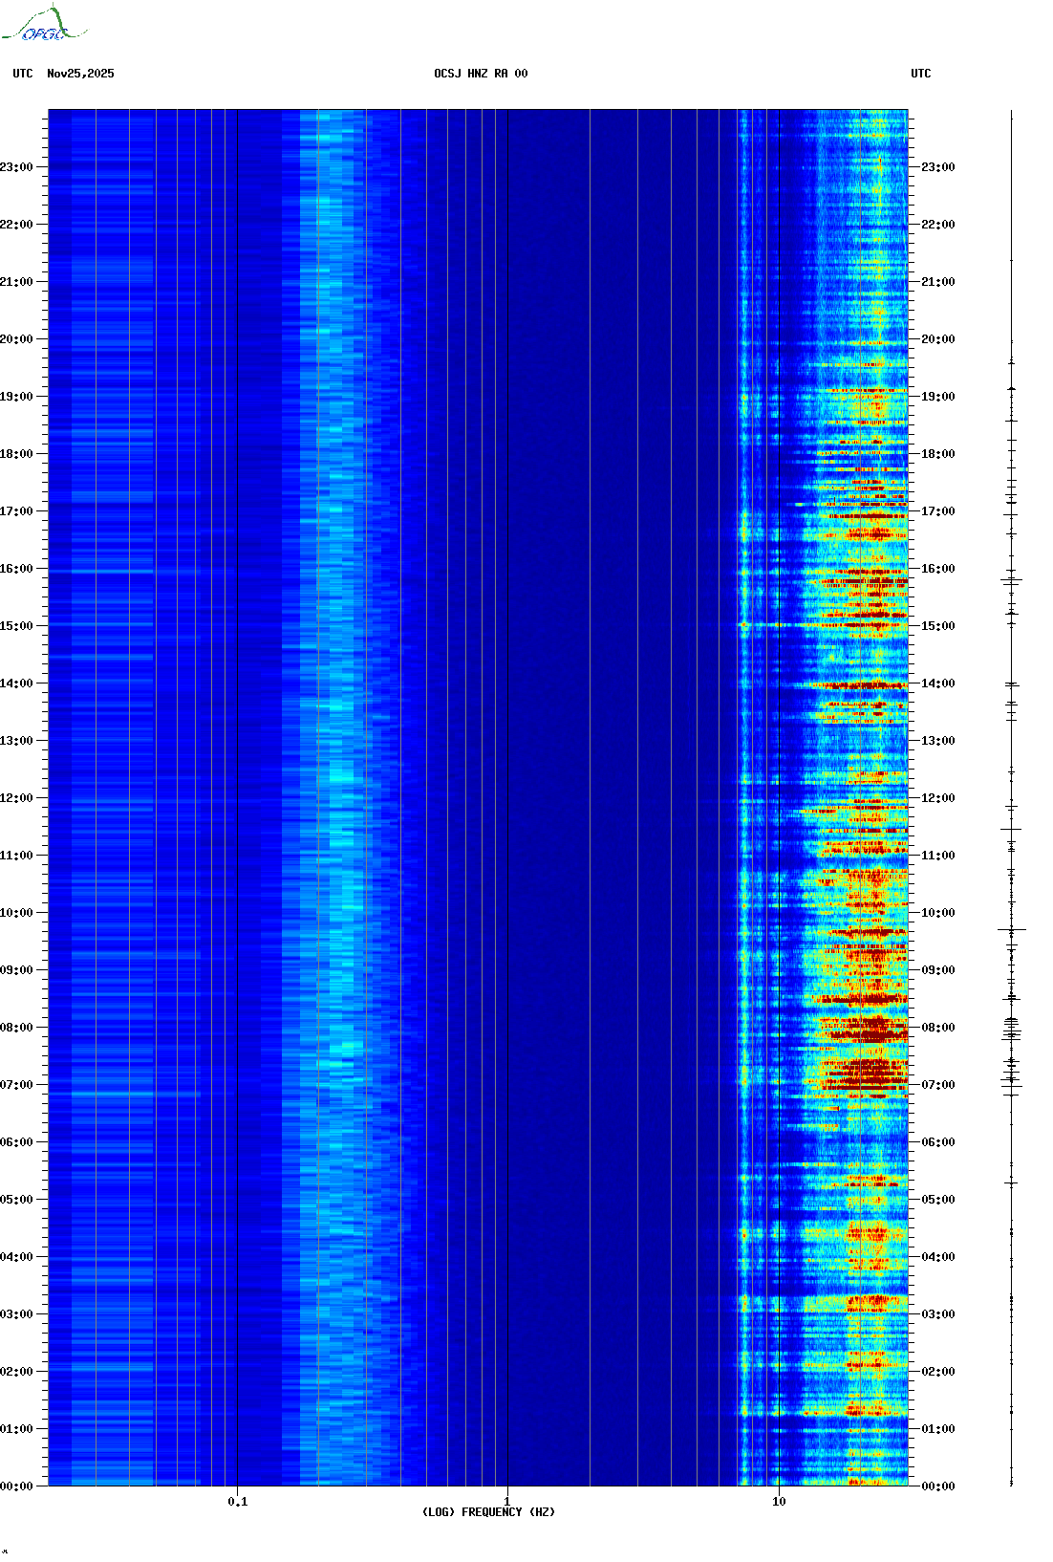Click the right axis 05:00 time label
Screen dimensions: 1053x1562
click(938, 1200)
